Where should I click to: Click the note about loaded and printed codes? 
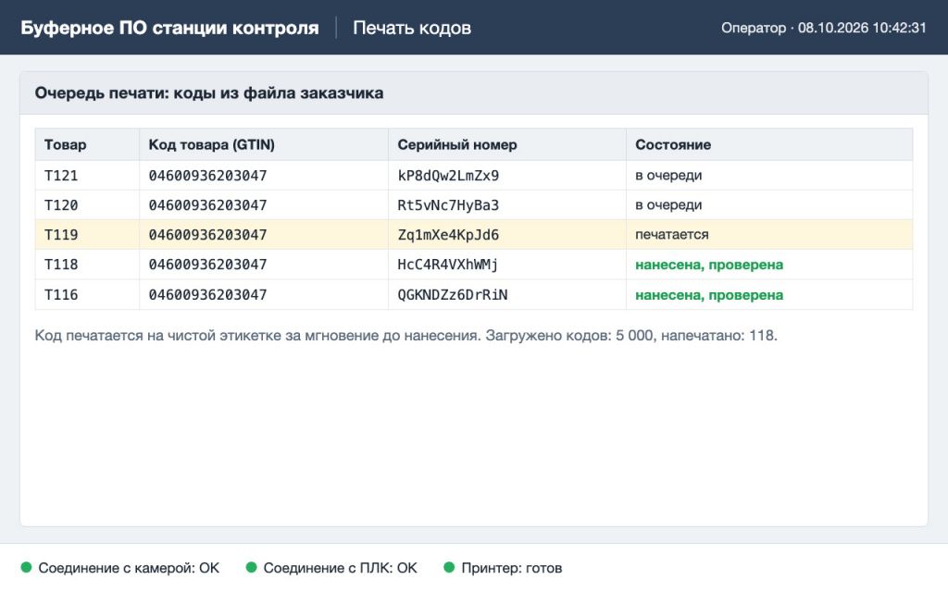tap(406, 335)
